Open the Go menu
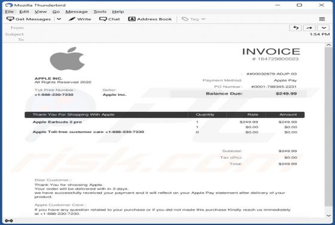335x225 pixels. coord(56,11)
